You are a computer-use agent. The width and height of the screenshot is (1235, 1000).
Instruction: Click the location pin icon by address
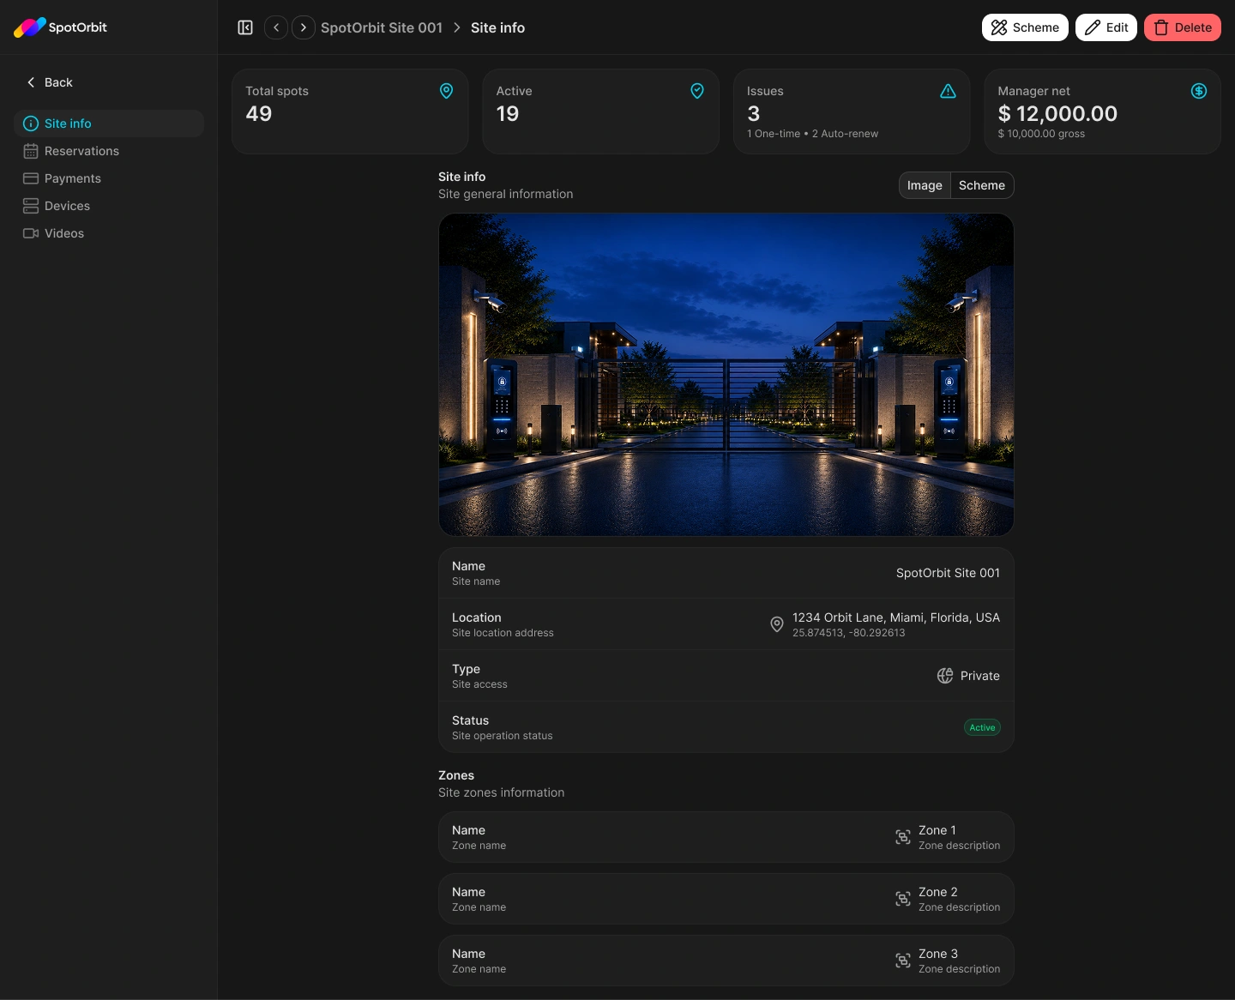pyautogui.click(x=777, y=624)
